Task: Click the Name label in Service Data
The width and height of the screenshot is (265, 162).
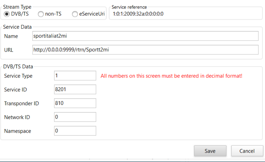Action: 11,36
